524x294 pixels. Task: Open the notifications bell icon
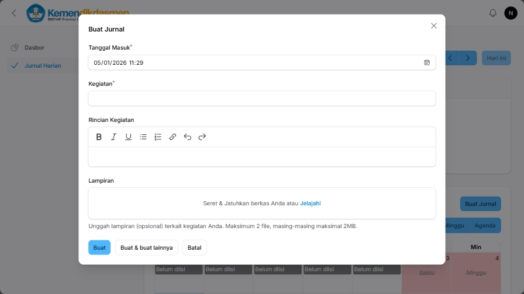tap(492, 13)
